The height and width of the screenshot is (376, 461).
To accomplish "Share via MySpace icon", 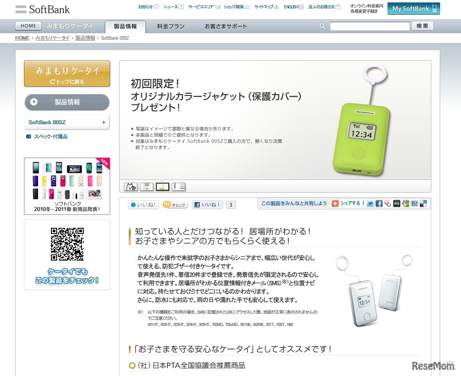I will [397, 203].
